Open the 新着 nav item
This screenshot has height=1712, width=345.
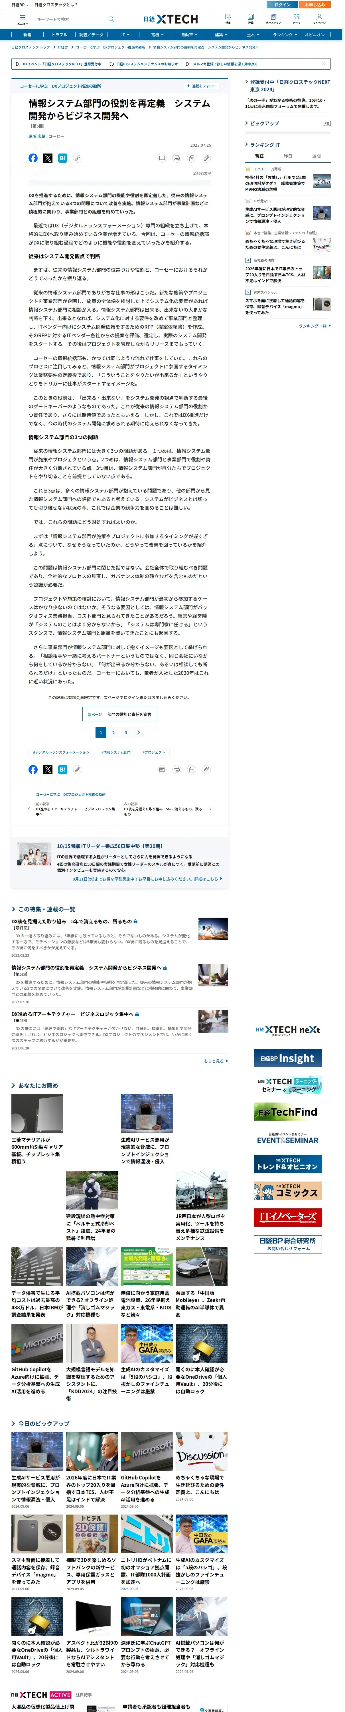tap(27, 35)
